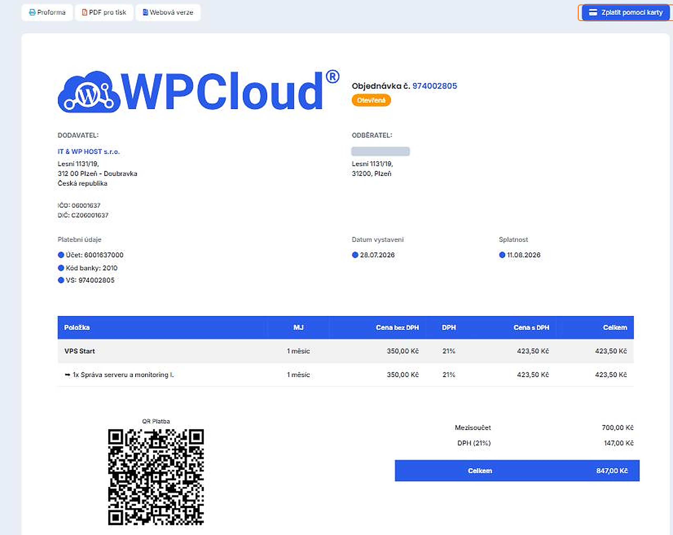Image resolution: width=673 pixels, height=535 pixels.
Task: Click issue date 28.07.2026
Action: [377, 255]
